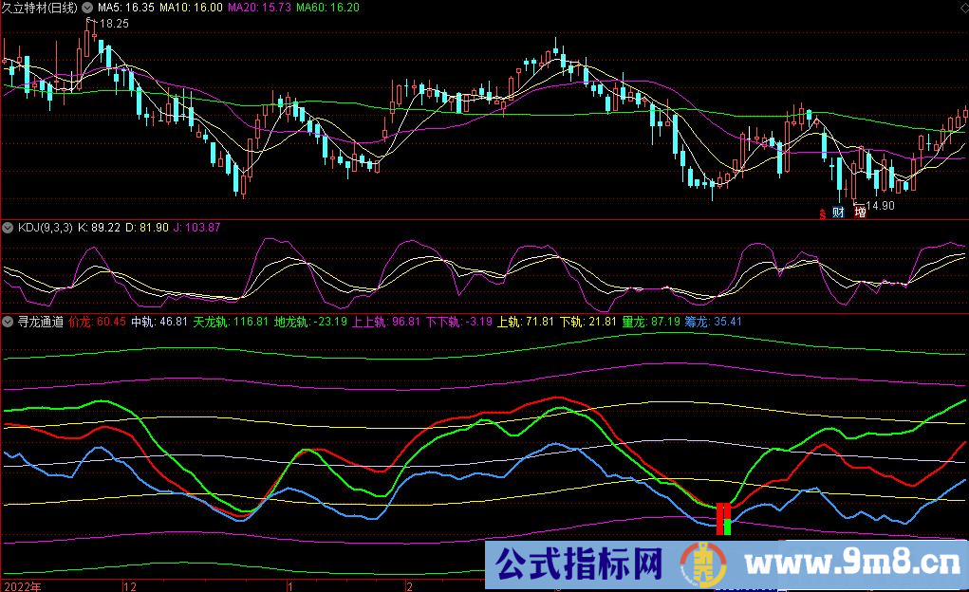Click the 量龙: 87.19 value
Viewport: 969px width, 592px height.
click(651, 322)
